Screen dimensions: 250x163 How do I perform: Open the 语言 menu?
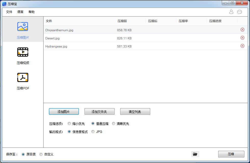tap(20, 12)
